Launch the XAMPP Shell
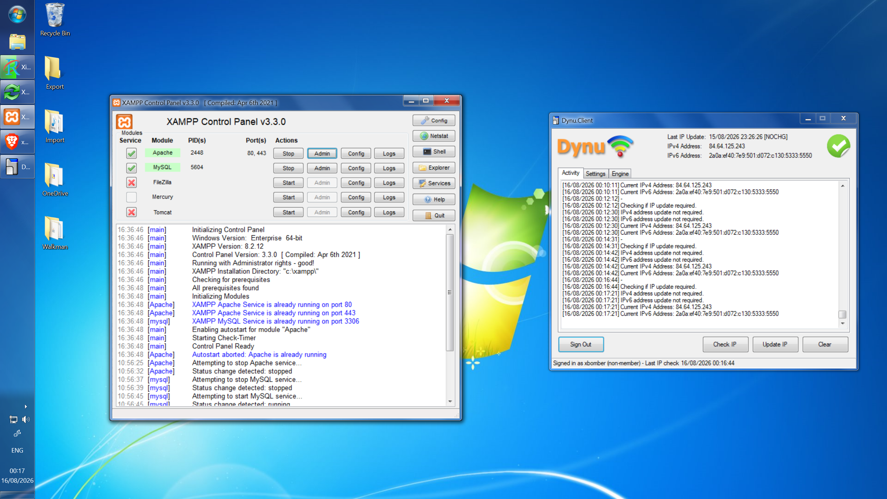 434,152
